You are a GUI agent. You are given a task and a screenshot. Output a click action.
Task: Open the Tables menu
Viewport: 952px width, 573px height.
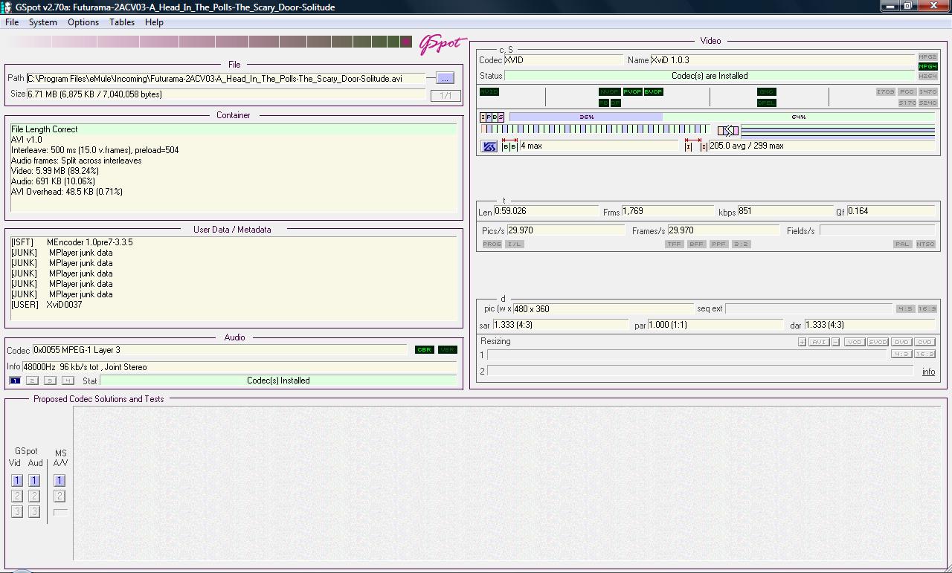[122, 22]
